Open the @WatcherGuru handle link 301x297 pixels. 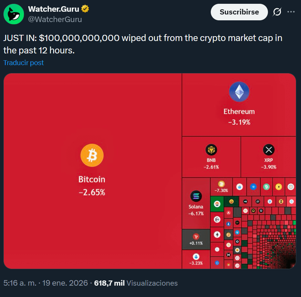55,19
